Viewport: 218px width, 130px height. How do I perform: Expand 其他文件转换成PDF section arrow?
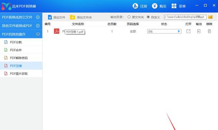pyautogui.click(x=38, y=26)
